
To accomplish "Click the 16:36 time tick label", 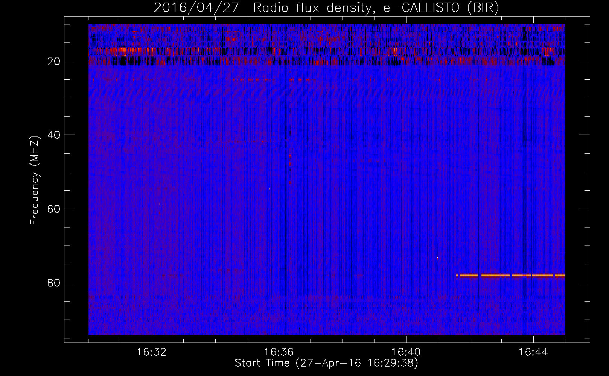I will coord(279,352).
